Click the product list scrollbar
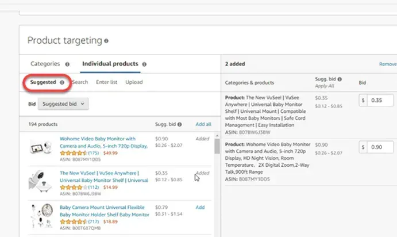The image size is (397, 237). (217, 147)
